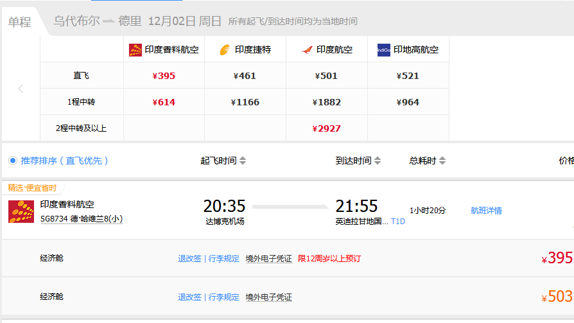Click flight number SG8734 aircraft info
The width and height of the screenshot is (574, 323).
(x=82, y=218)
